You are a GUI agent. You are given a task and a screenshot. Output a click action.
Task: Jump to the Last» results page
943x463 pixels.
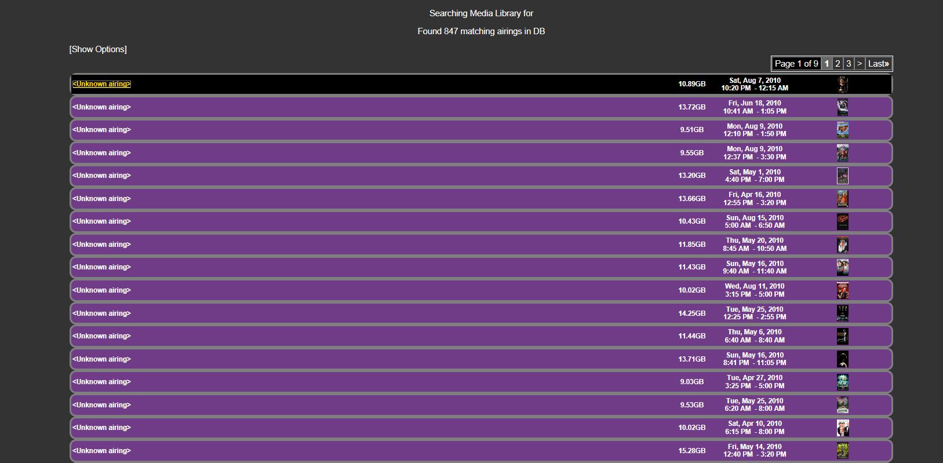[x=878, y=64]
